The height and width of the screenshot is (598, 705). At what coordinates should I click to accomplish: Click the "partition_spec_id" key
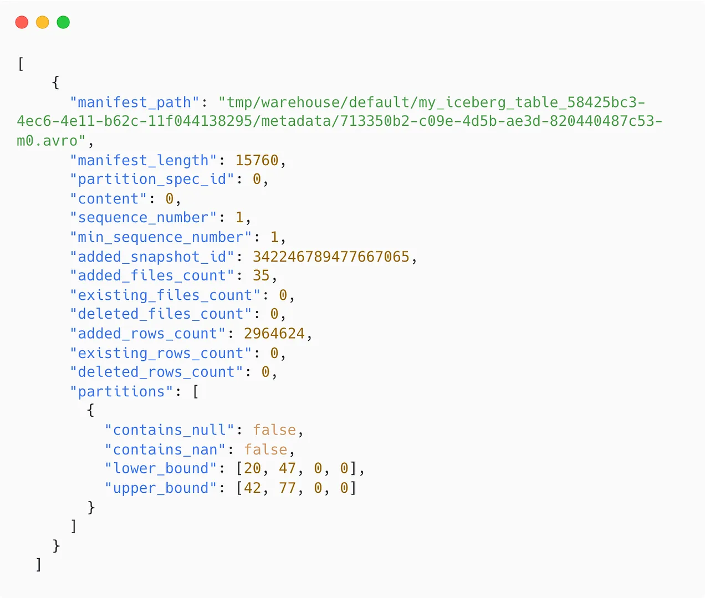coord(152,179)
